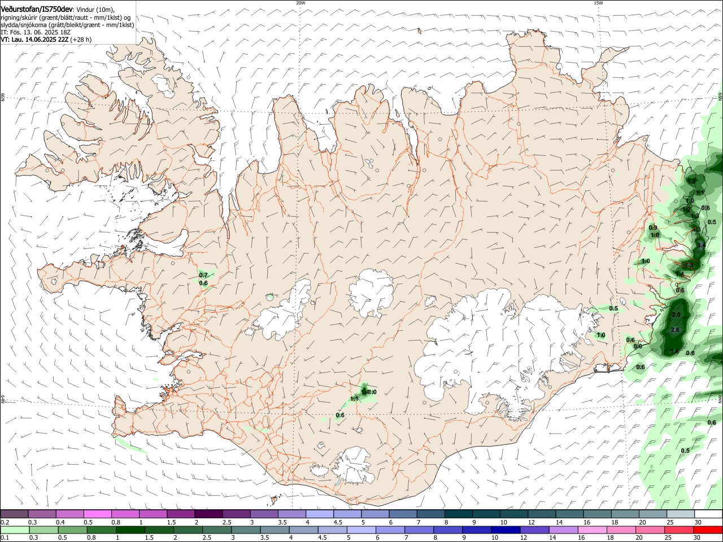Click the 1.6 precipitation value below 2.6
This screenshot has width=723, height=542.
click(x=674, y=351)
